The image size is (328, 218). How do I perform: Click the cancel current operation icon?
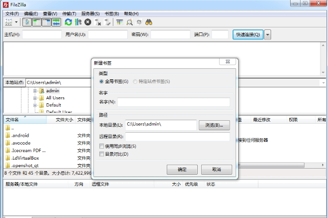tap(88, 22)
